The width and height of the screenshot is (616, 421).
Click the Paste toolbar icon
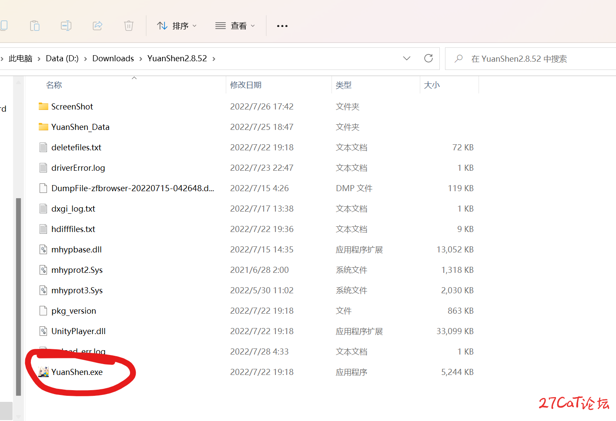pyautogui.click(x=35, y=26)
